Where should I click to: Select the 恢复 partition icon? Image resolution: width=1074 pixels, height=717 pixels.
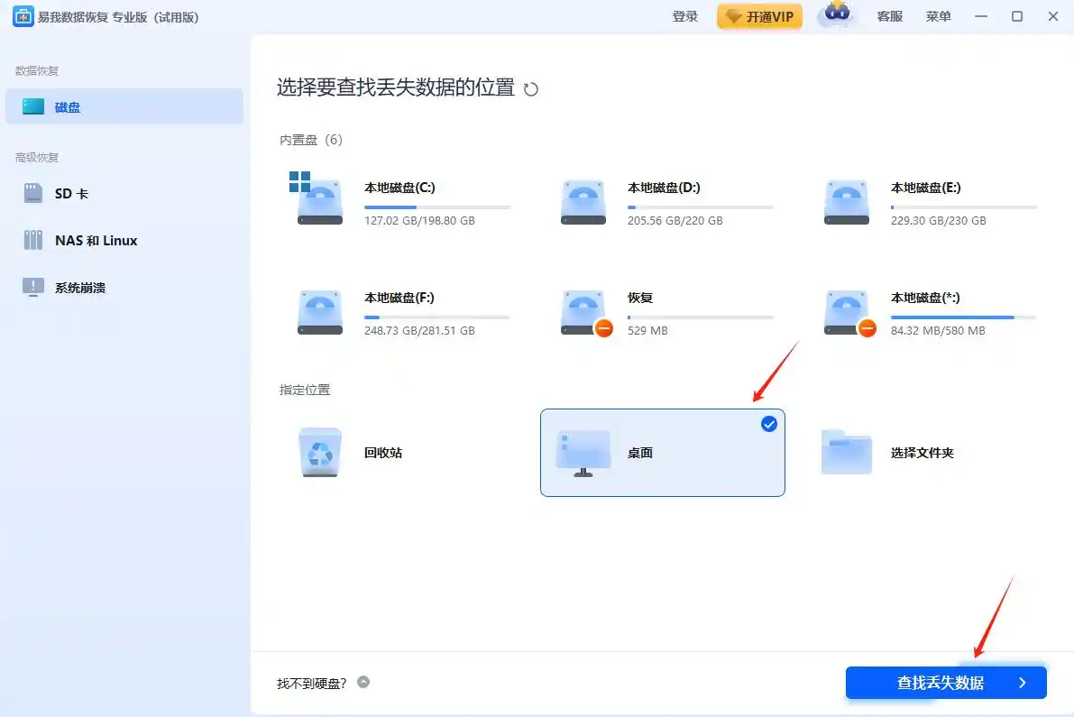[583, 313]
